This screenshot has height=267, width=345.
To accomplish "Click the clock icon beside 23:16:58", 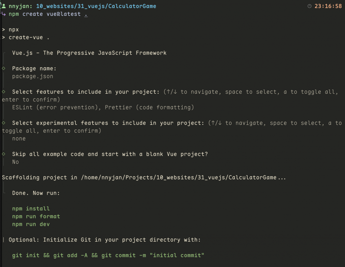I will pos(309,6).
